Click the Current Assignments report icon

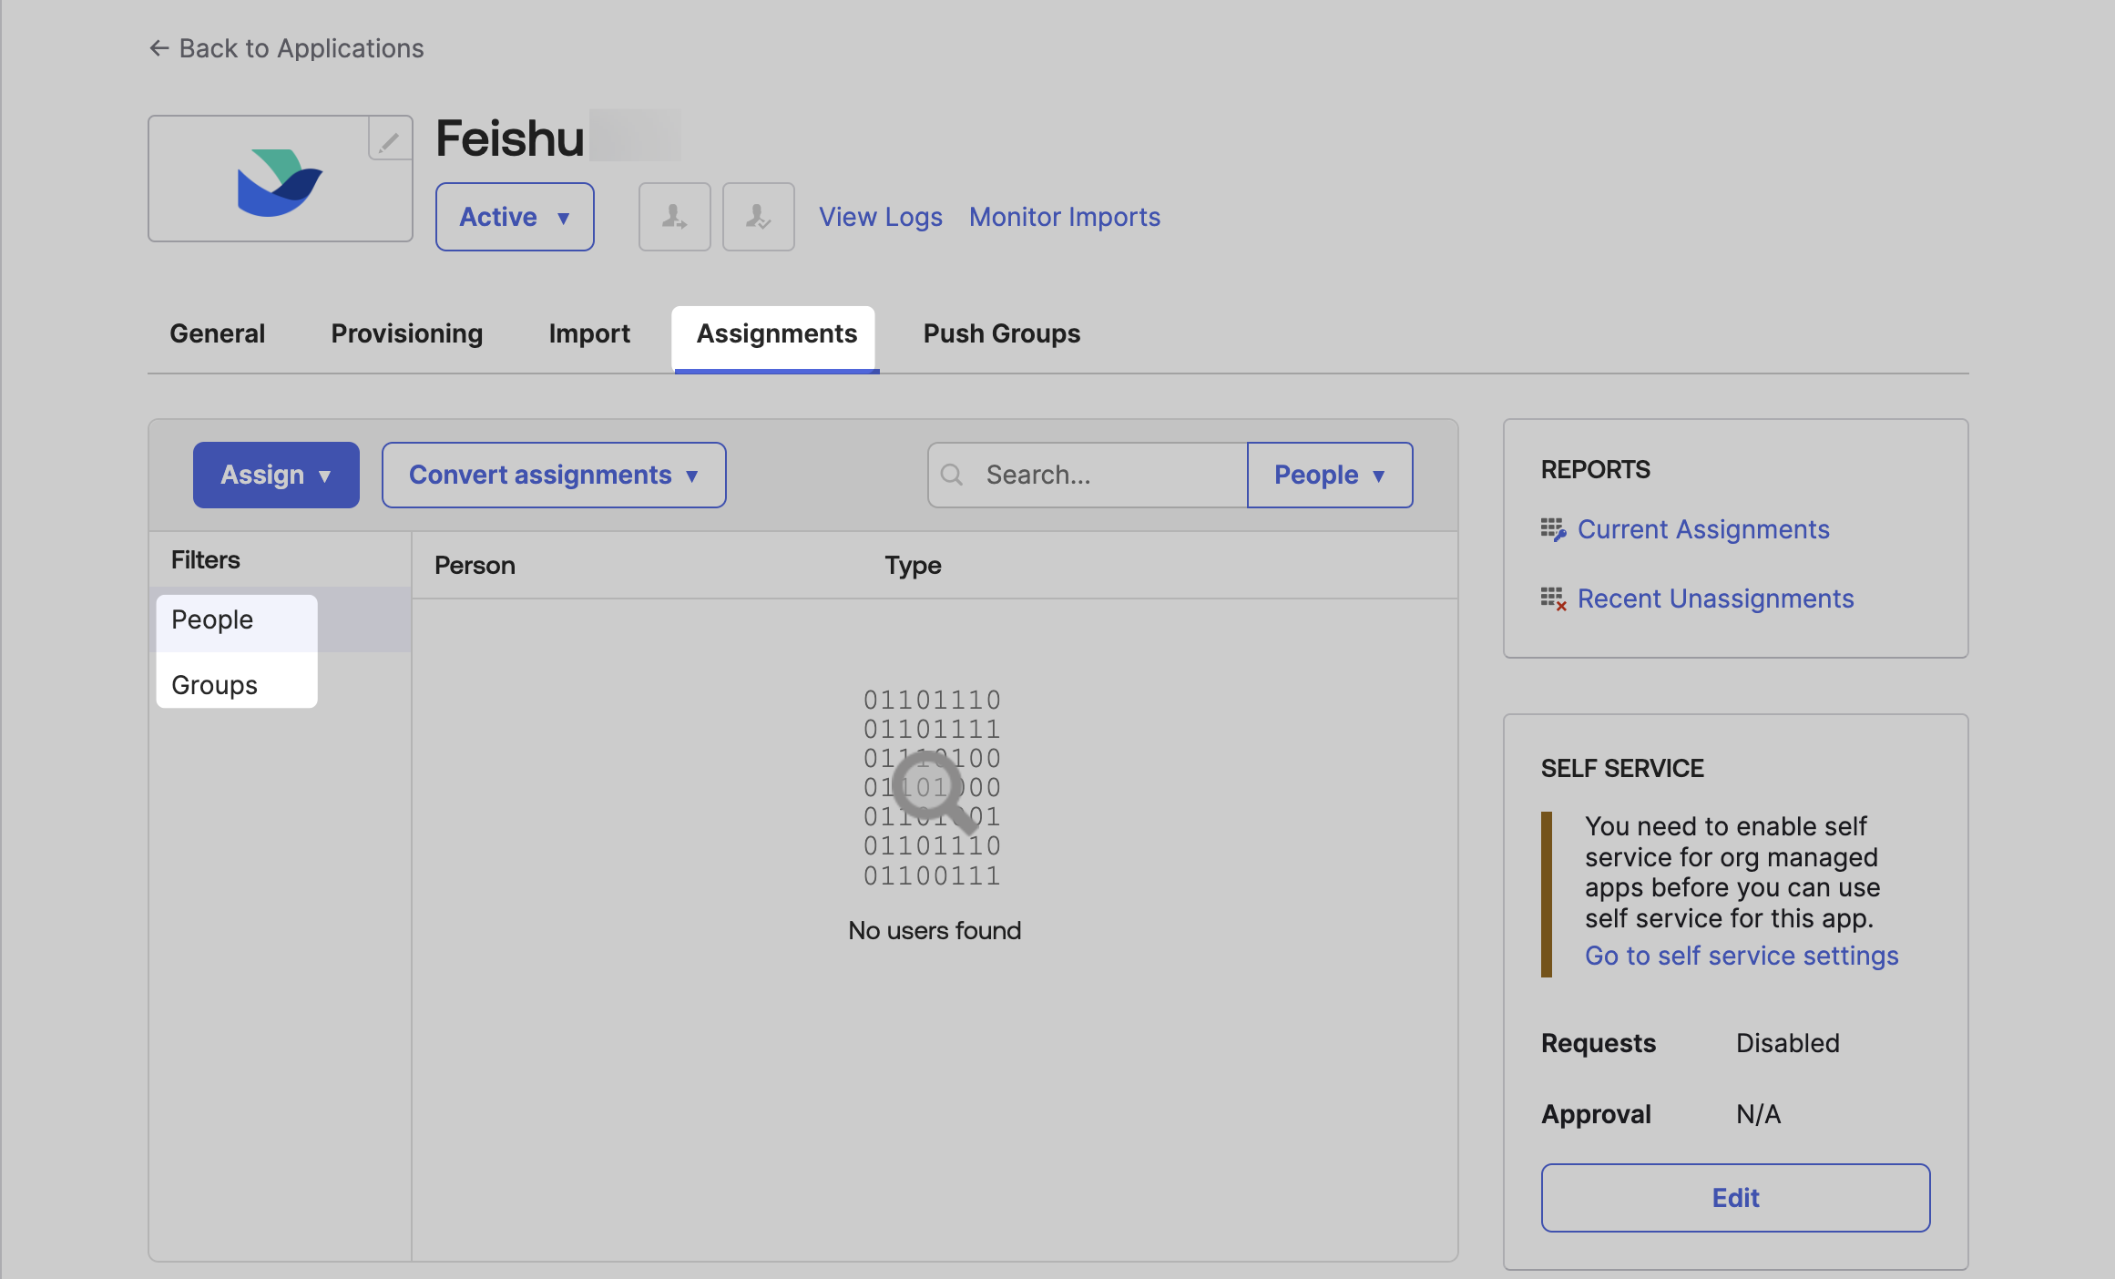[x=1554, y=529]
